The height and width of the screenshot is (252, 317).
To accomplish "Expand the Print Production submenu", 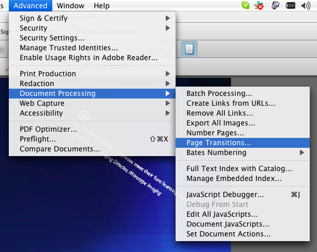I will [x=92, y=74].
